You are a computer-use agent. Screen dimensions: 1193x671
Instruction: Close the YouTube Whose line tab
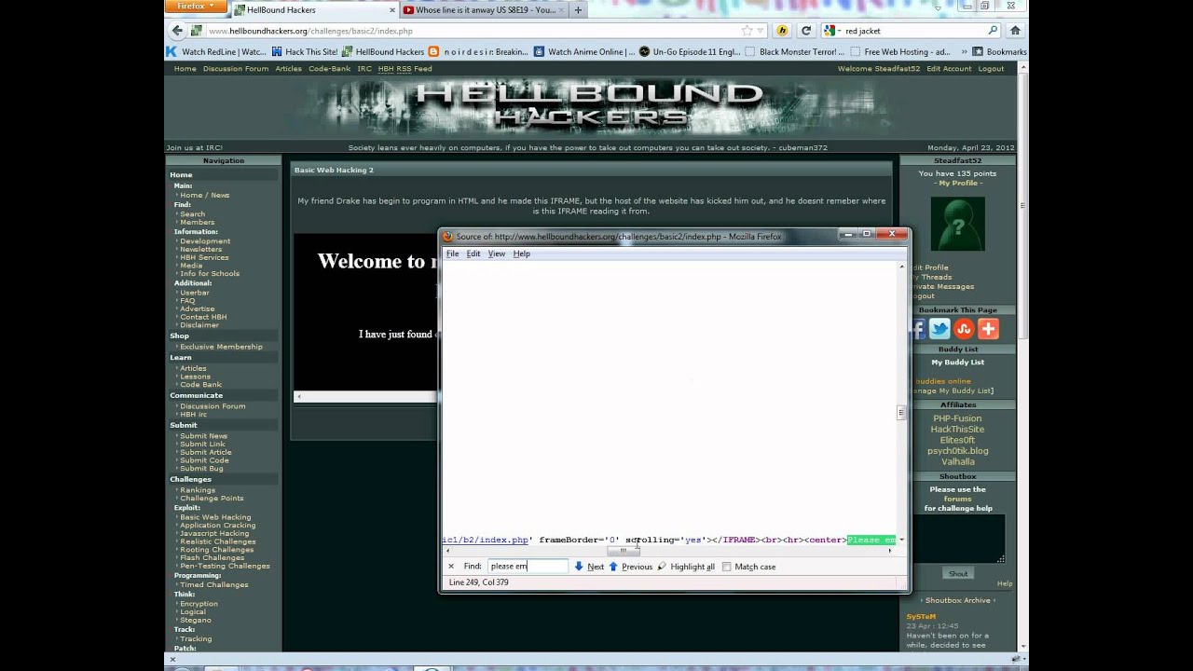[563, 10]
